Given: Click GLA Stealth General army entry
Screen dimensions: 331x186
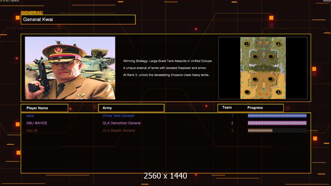Looking at the screenshot, I should coord(119,131).
